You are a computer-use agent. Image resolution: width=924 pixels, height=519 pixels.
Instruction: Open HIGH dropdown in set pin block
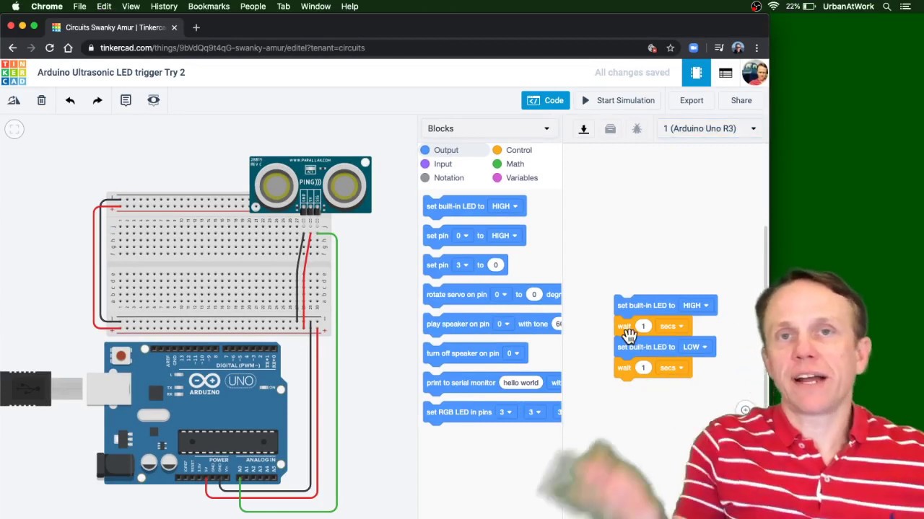(x=505, y=236)
